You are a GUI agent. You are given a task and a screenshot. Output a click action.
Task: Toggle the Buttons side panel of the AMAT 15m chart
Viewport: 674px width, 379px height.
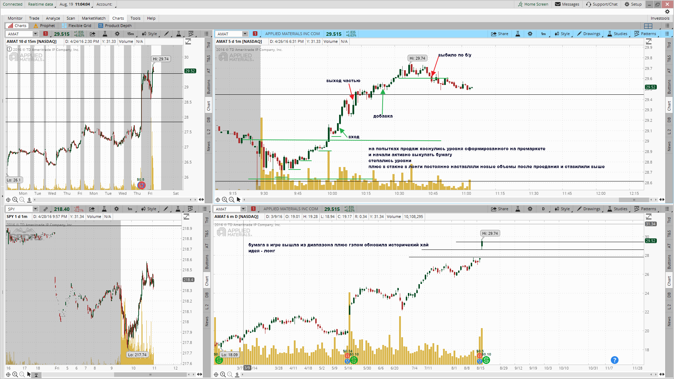point(209,87)
